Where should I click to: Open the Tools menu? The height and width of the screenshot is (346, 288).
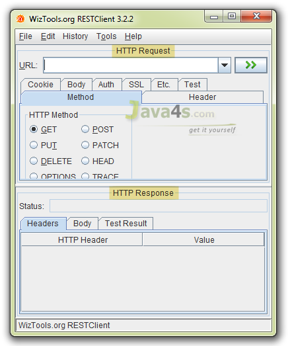click(106, 36)
